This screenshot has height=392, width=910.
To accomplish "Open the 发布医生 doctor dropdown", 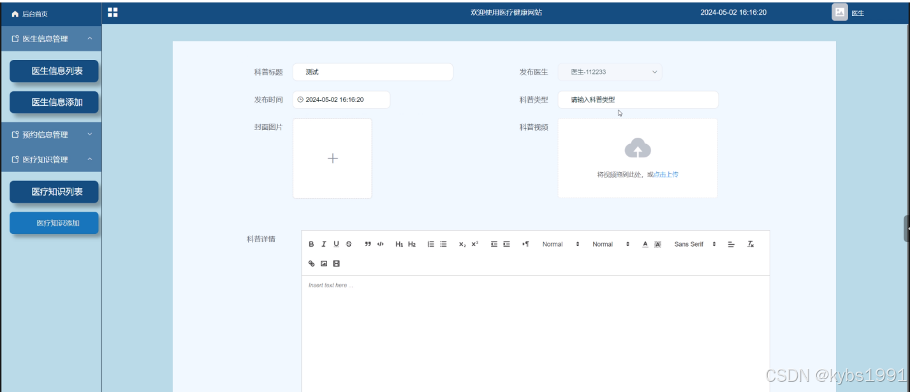I will tap(610, 72).
